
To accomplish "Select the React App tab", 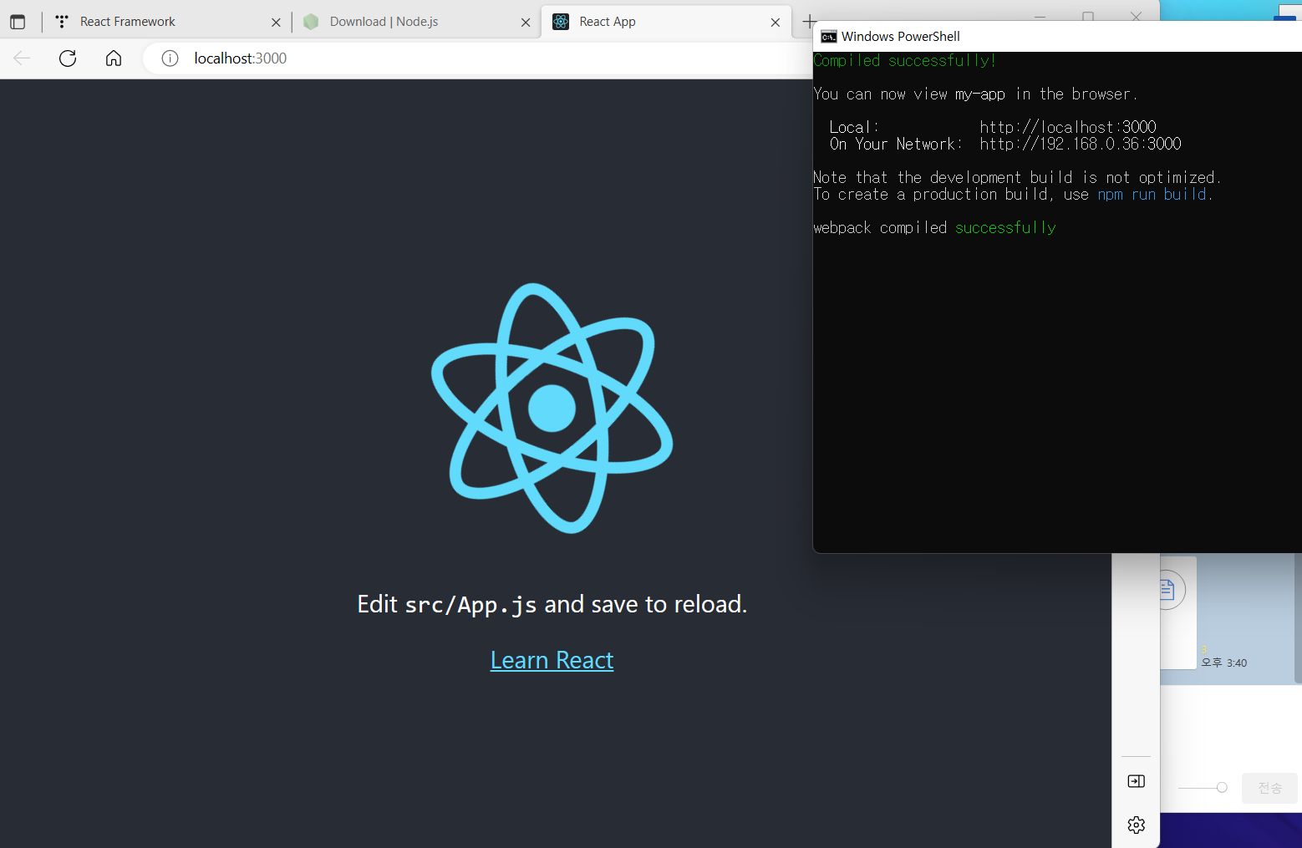I will [x=665, y=22].
